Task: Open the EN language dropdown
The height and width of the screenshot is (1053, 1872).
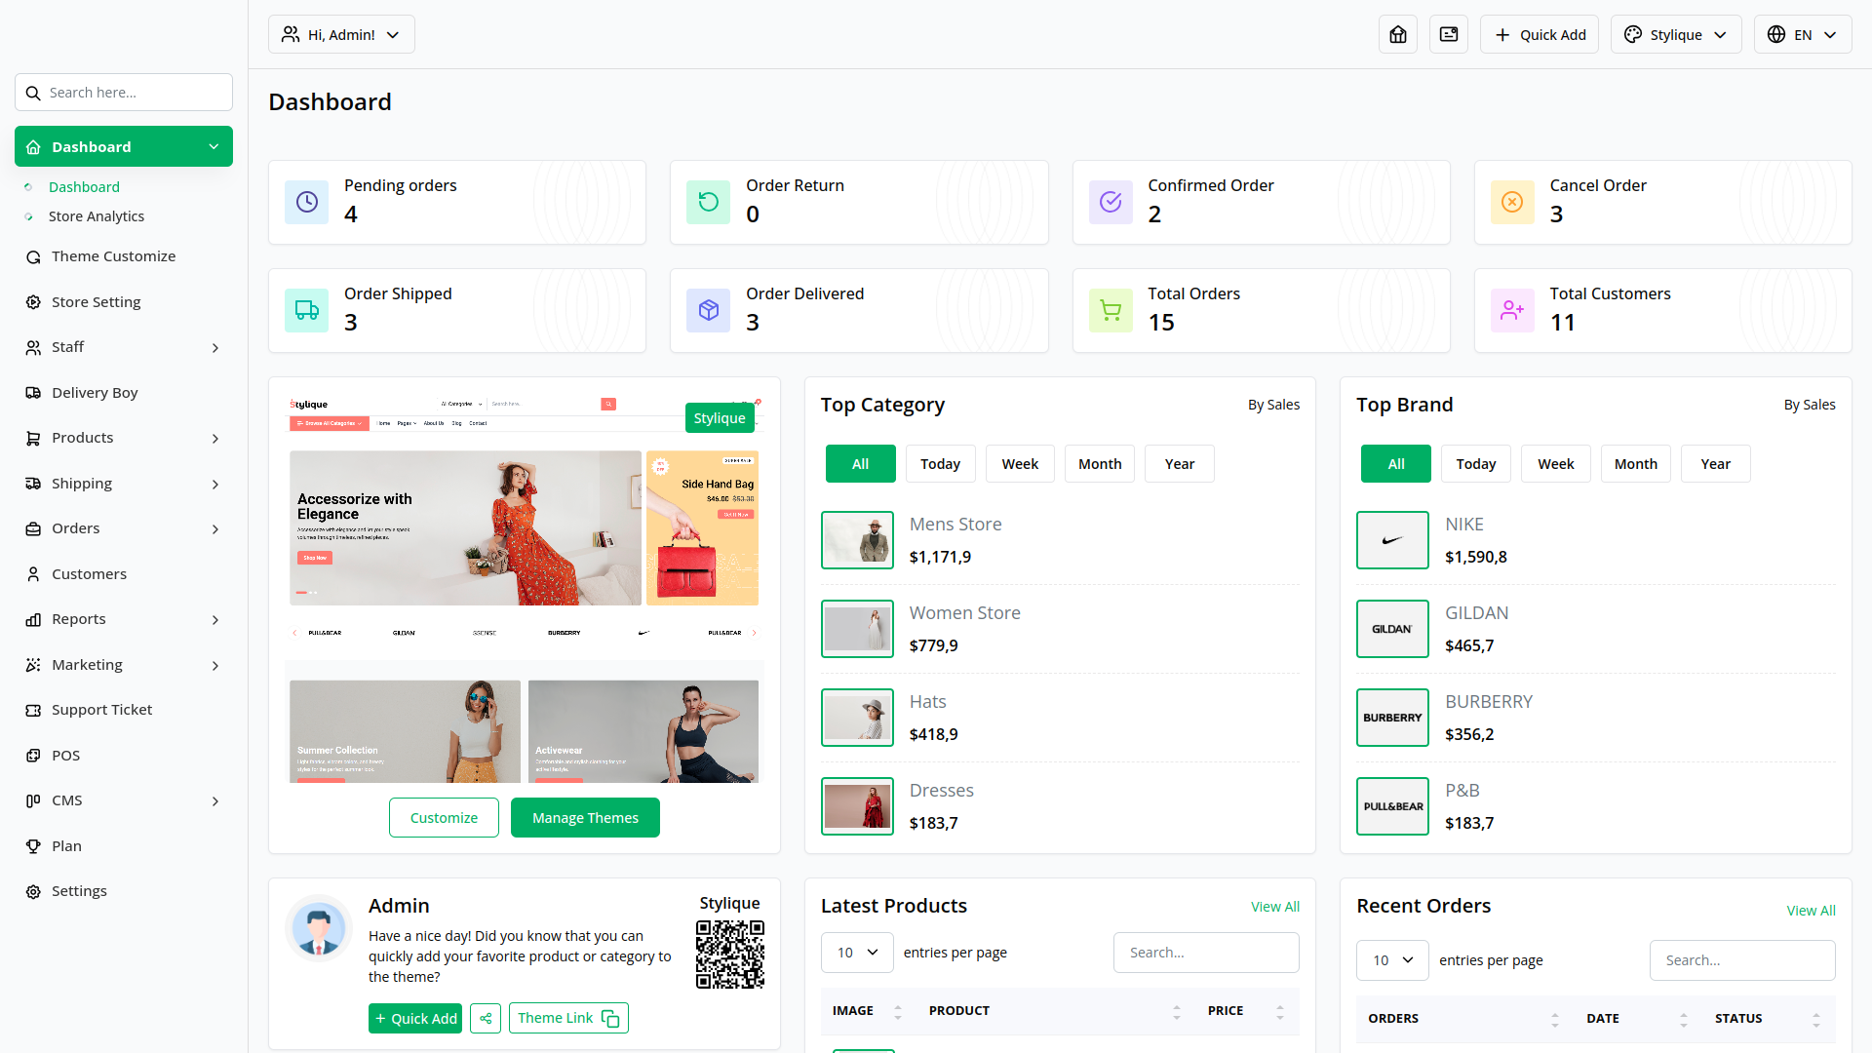Action: (x=1802, y=35)
